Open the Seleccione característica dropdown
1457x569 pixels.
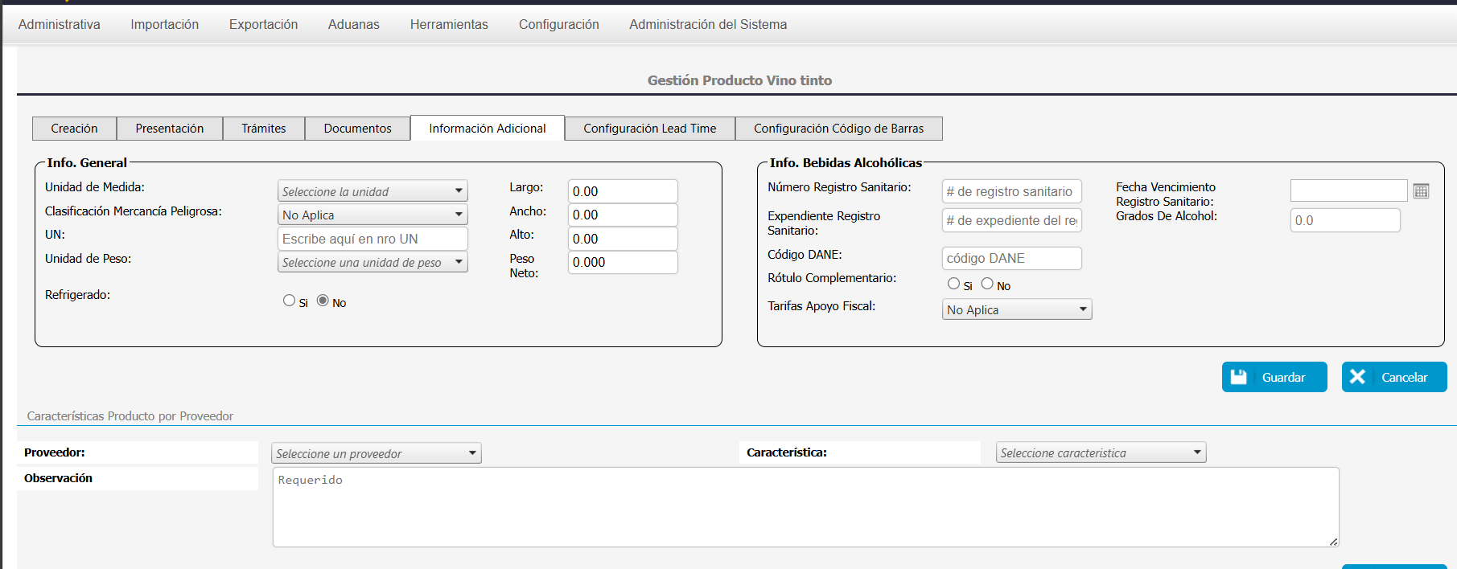tap(1101, 452)
